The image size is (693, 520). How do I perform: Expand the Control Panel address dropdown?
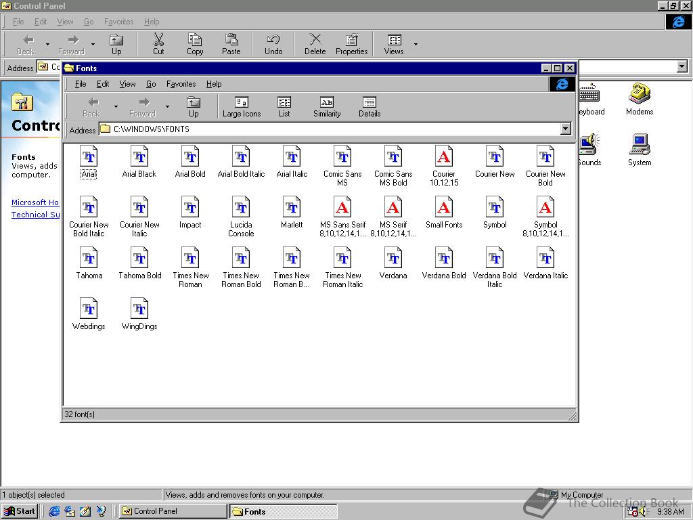(682, 67)
